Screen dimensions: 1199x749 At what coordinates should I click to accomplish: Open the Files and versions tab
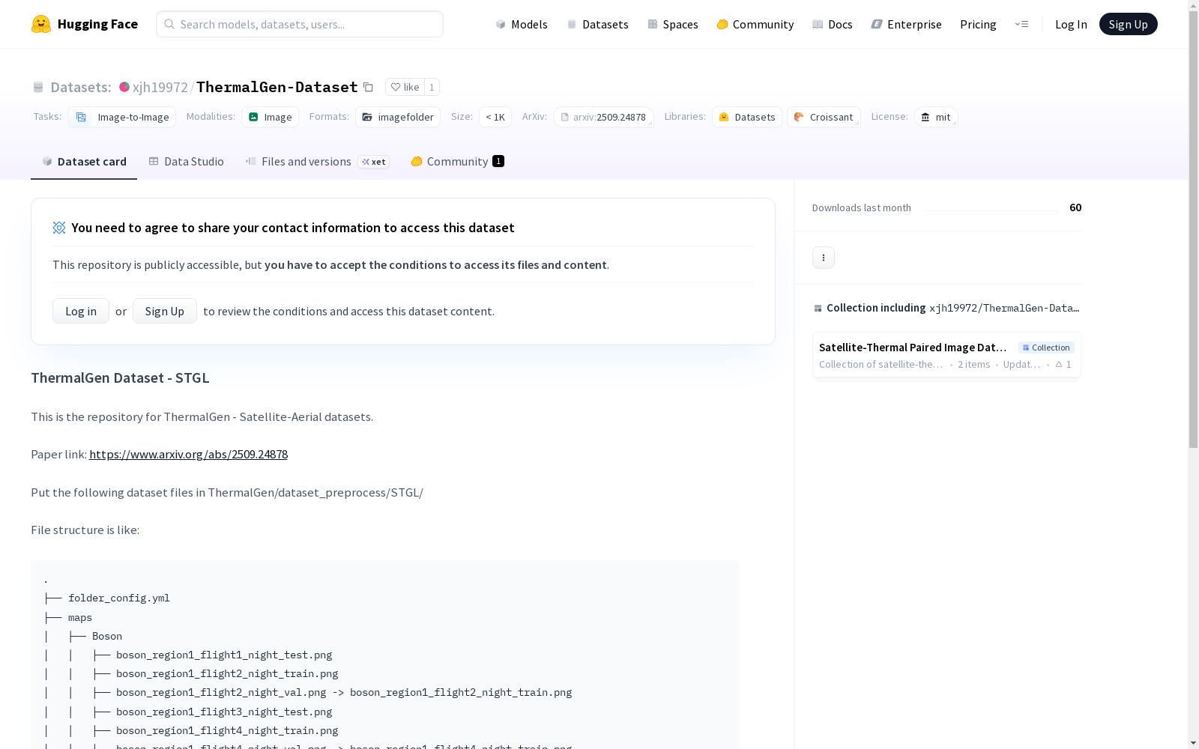point(317,162)
